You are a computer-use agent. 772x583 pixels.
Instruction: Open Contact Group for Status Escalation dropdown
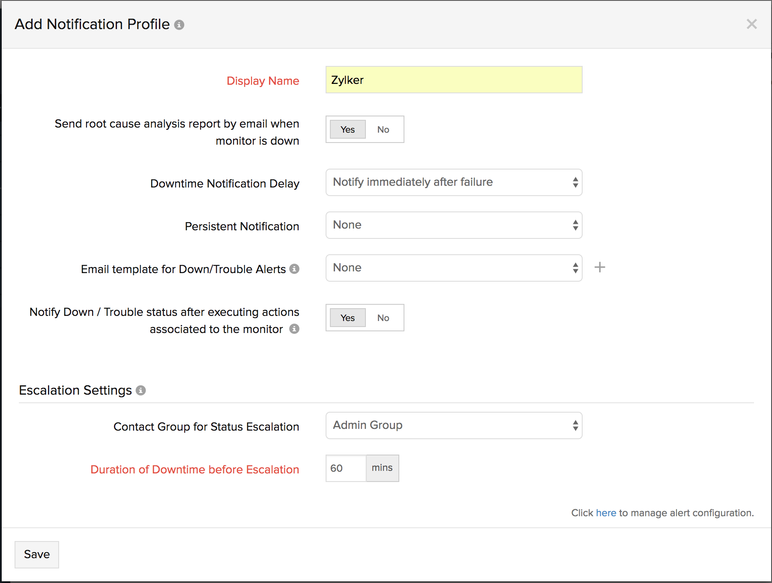pos(453,425)
